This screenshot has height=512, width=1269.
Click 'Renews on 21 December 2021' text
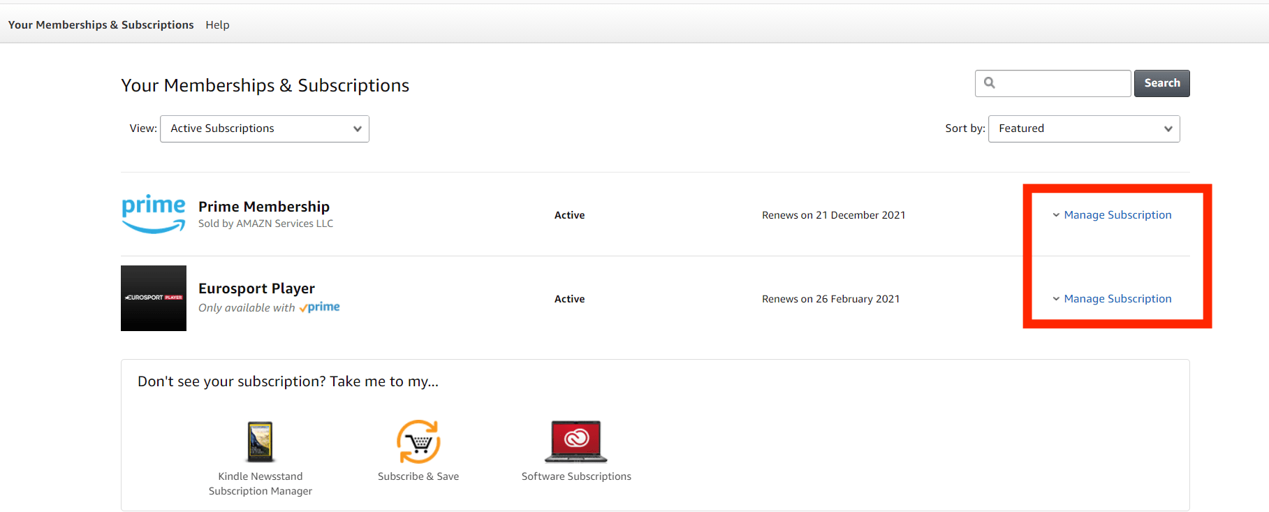click(x=834, y=215)
